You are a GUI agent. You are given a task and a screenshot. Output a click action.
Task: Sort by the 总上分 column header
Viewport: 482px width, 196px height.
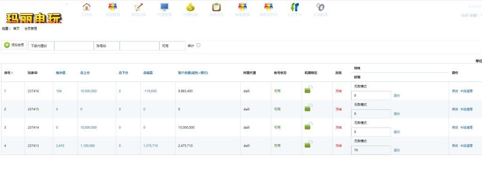click(x=85, y=73)
